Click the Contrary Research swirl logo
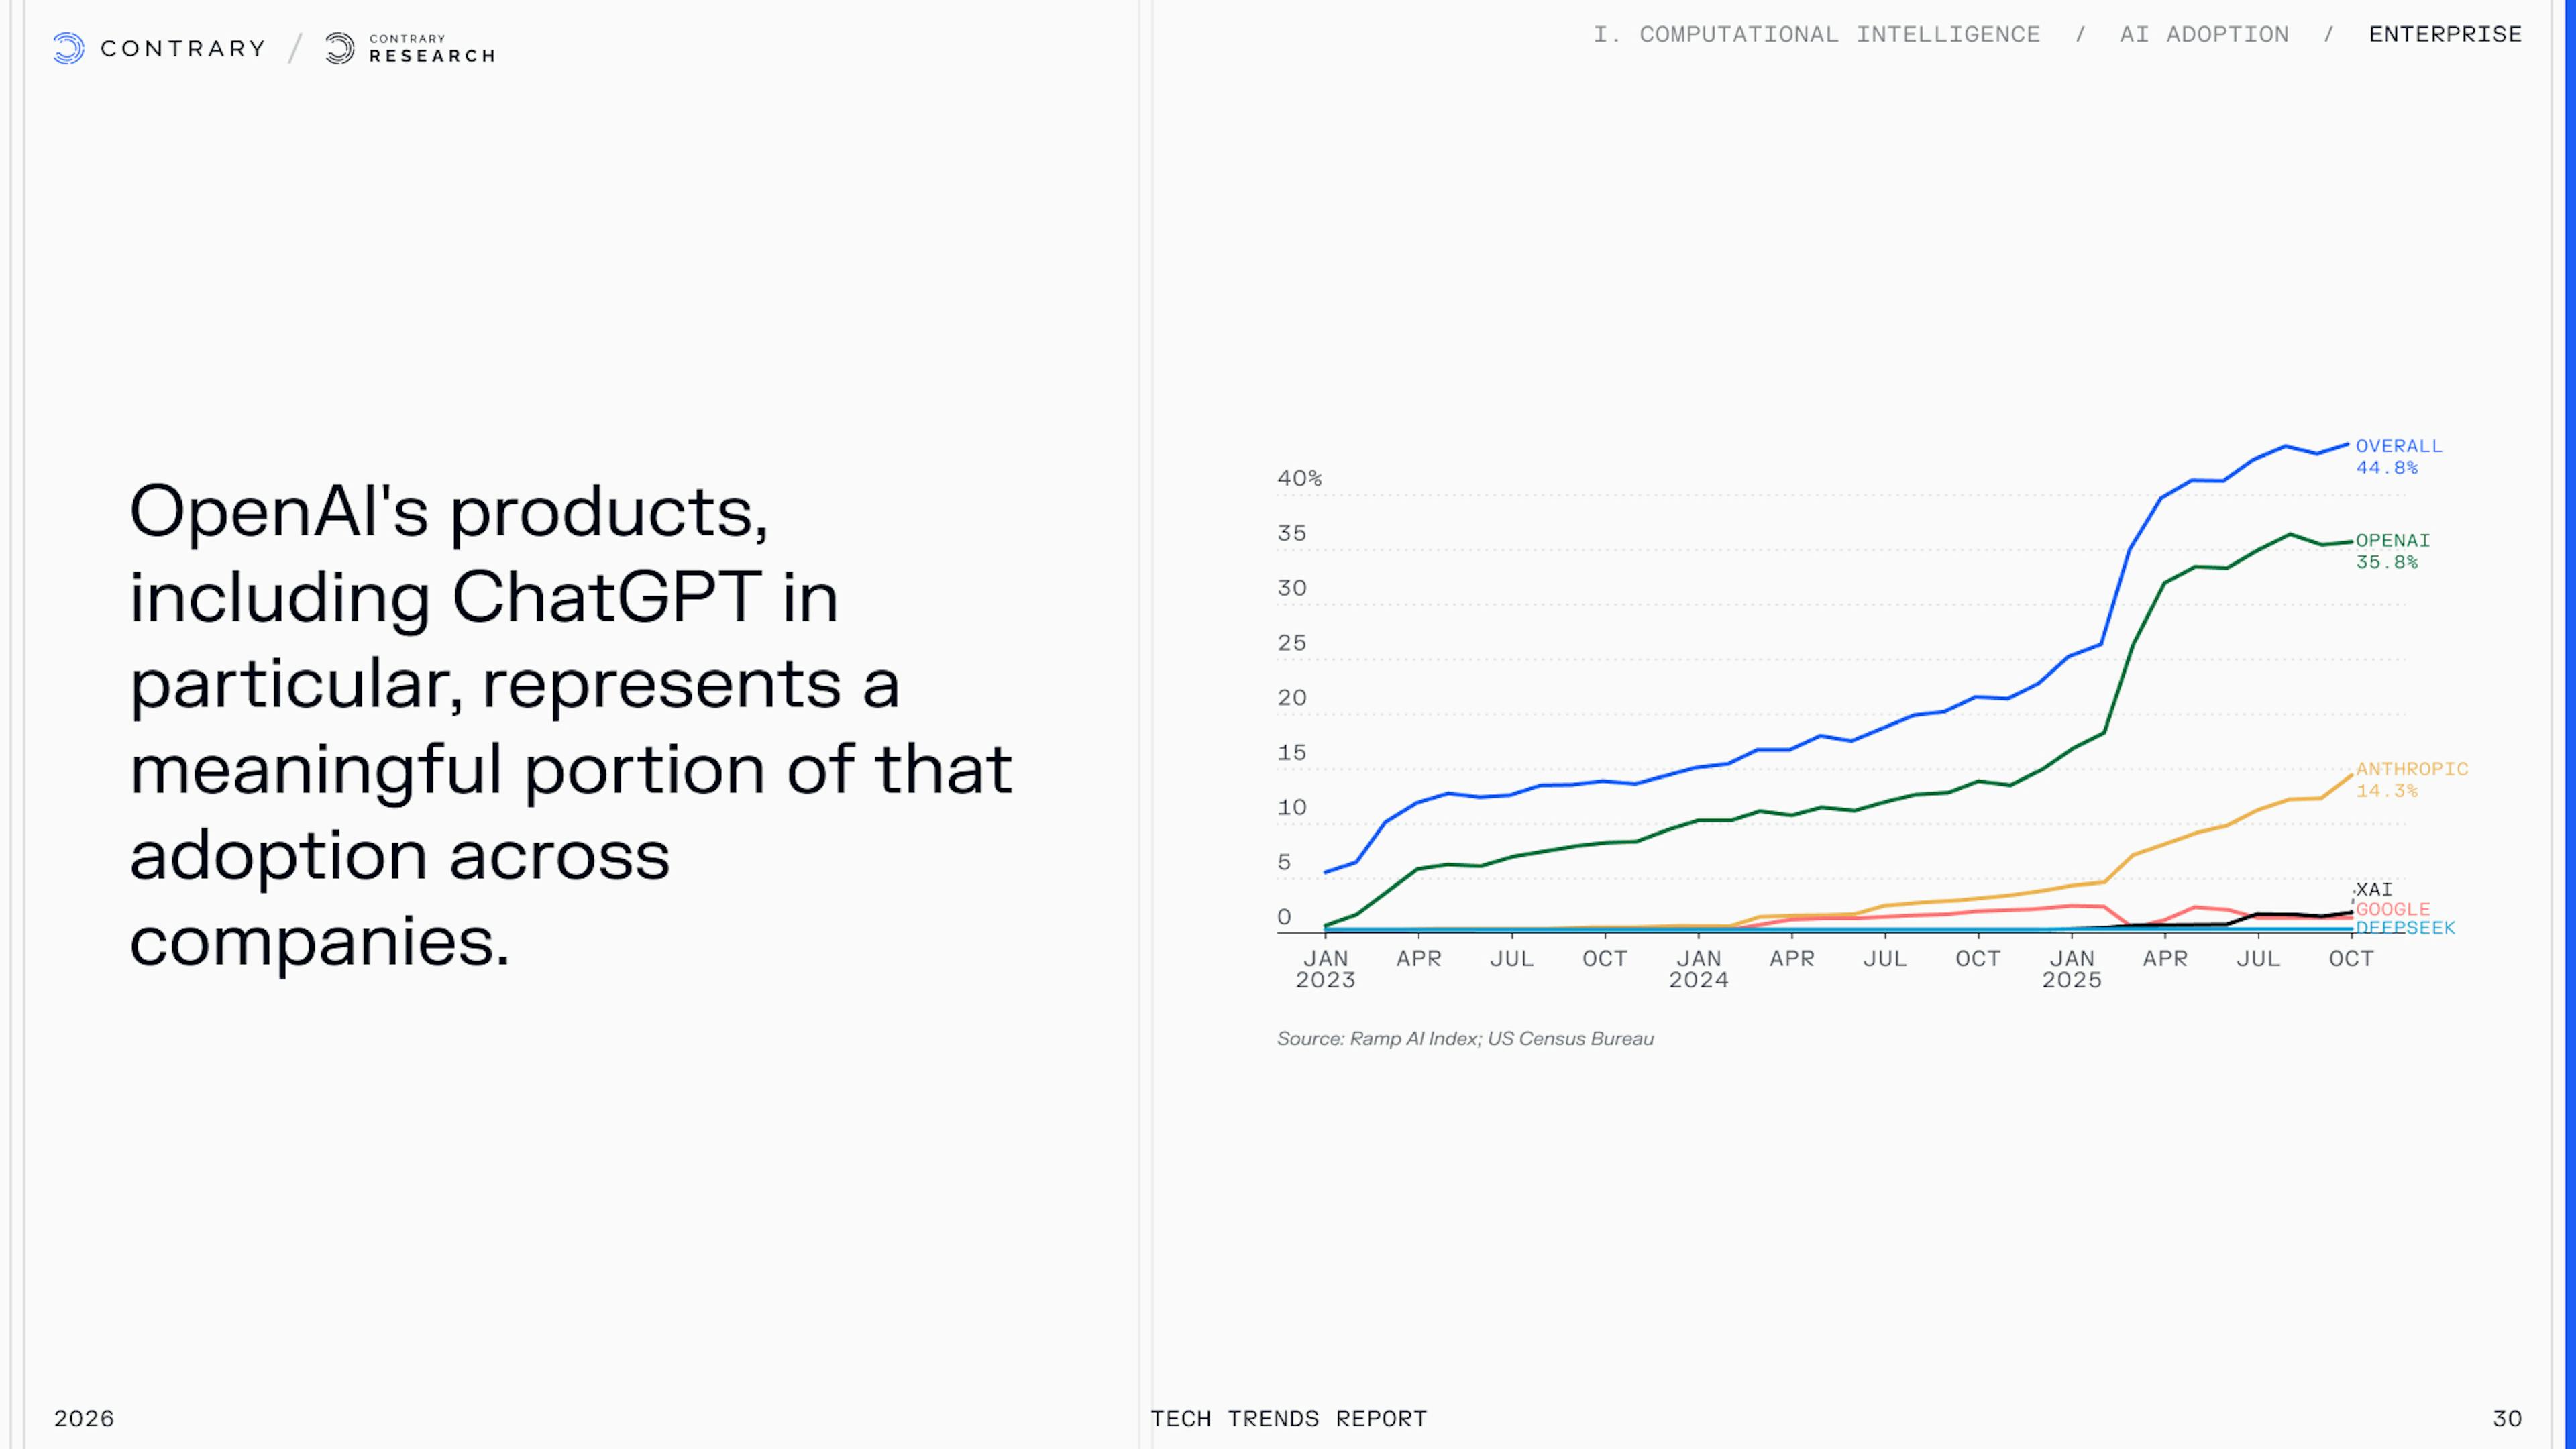The height and width of the screenshot is (1449, 2576). [340, 48]
